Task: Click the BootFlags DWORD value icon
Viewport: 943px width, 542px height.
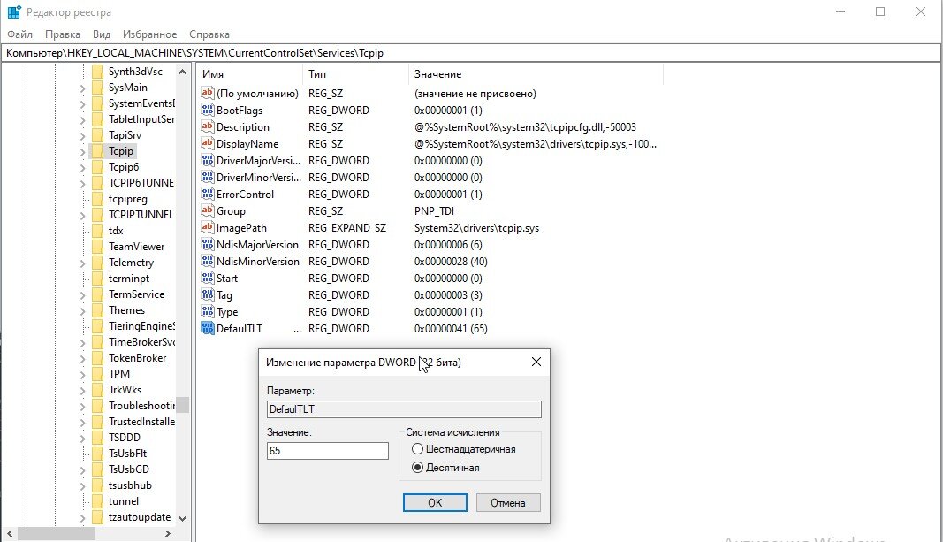Action: (208, 111)
